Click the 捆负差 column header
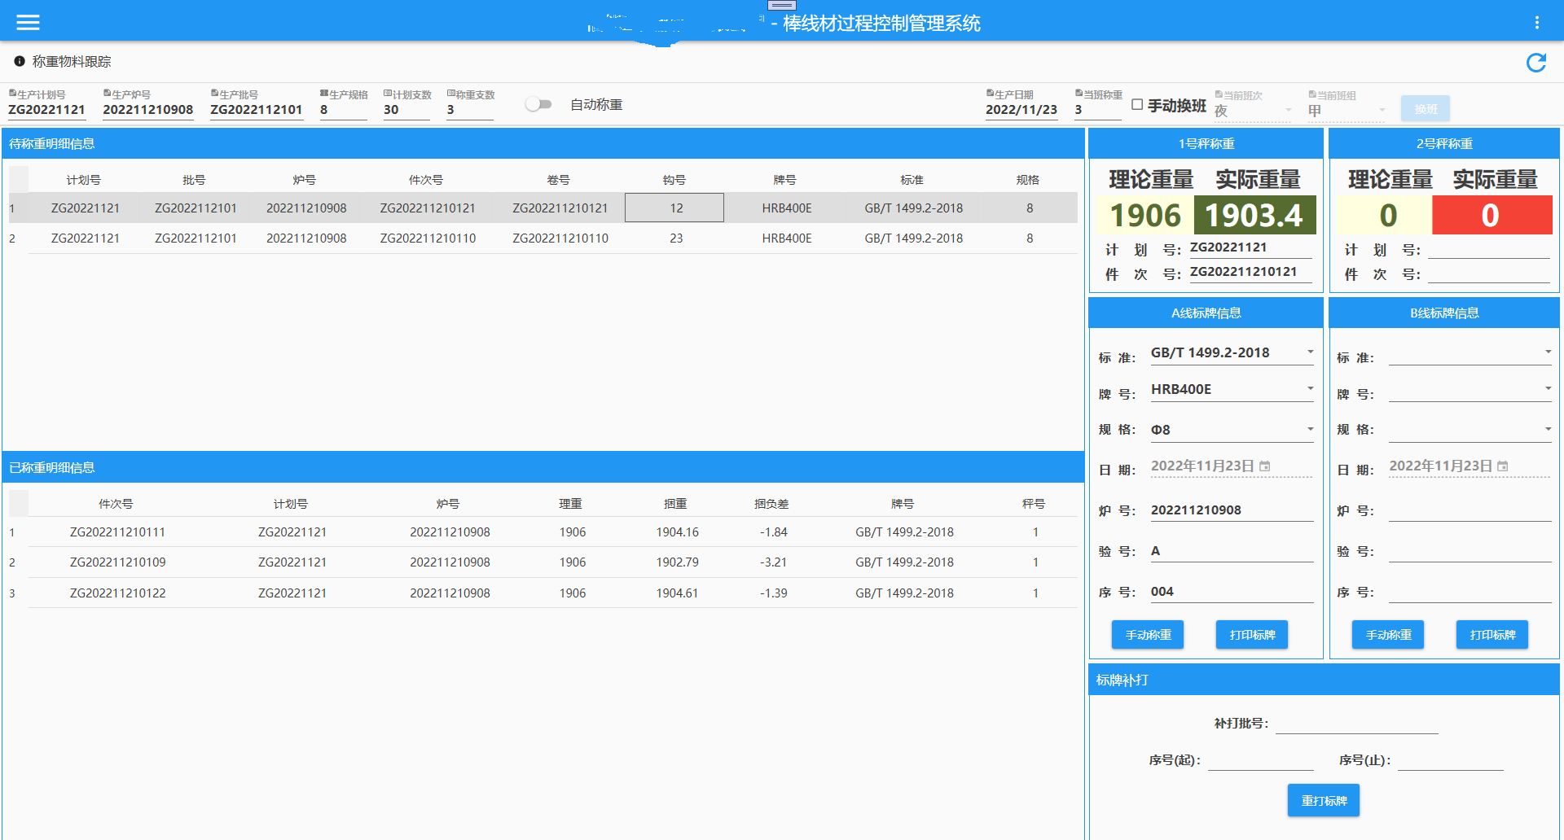Viewport: 1564px width, 840px height. click(x=771, y=504)
